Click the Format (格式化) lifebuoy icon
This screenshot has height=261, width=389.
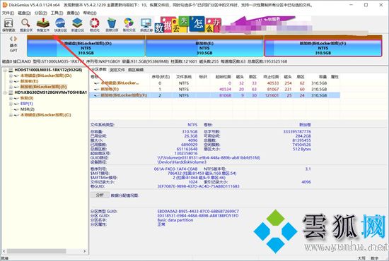(95, 25)
